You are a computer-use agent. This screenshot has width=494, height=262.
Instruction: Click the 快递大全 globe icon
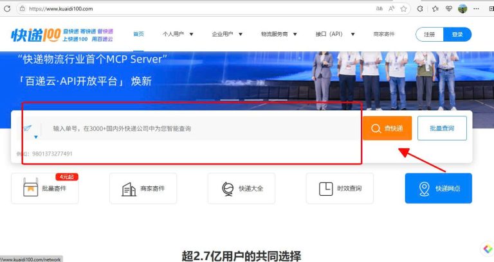point(227,189)
